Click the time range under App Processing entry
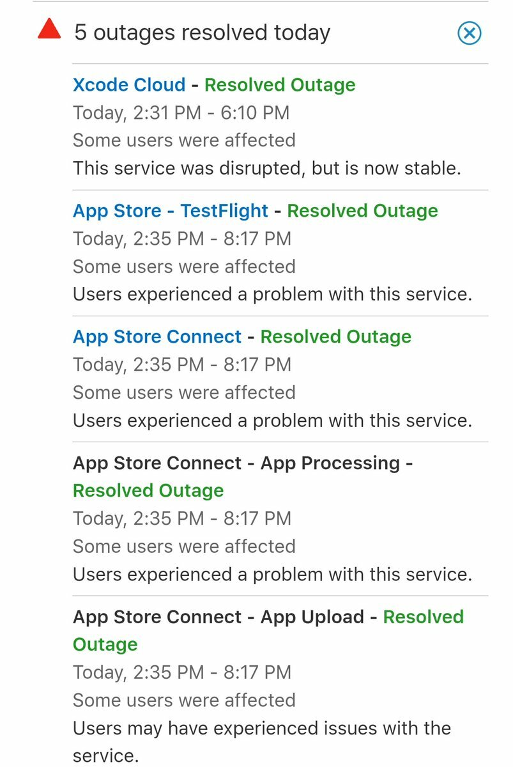 [x=182, y=518]
